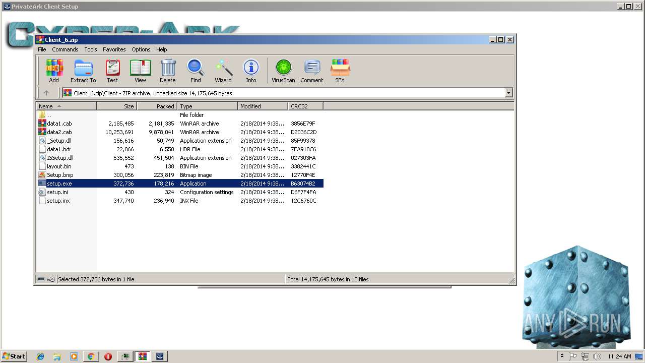Click the Add toolbar icon

(54, 71)
